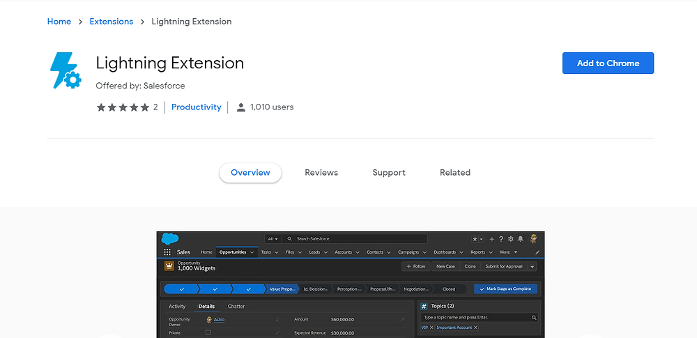Open the Productivity category link

197,107
